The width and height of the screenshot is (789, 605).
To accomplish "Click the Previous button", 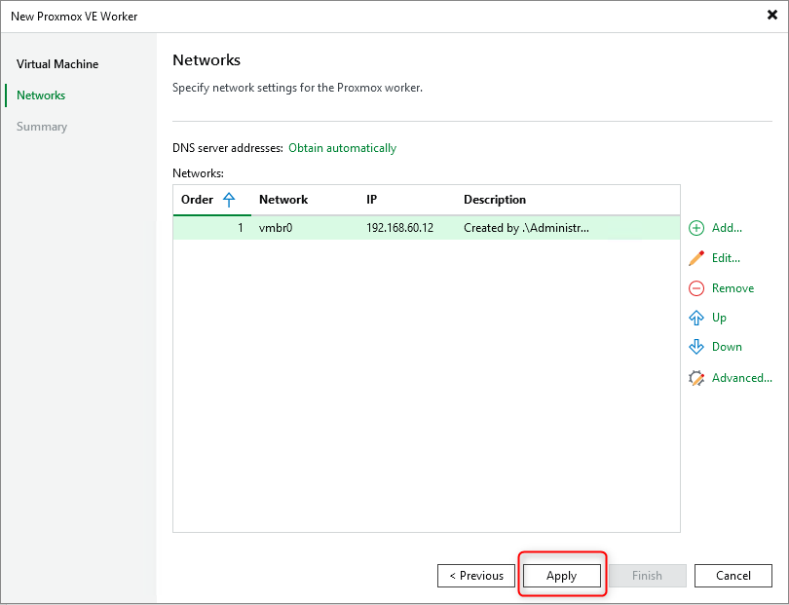I will click(x=475, y=575).
